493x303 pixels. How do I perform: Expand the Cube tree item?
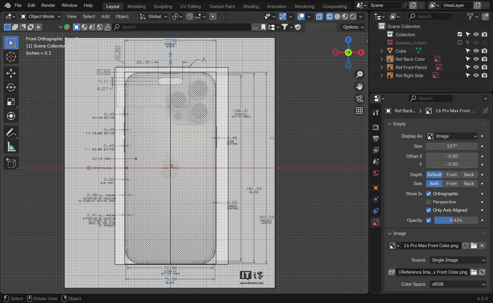[x=382, y=51]
